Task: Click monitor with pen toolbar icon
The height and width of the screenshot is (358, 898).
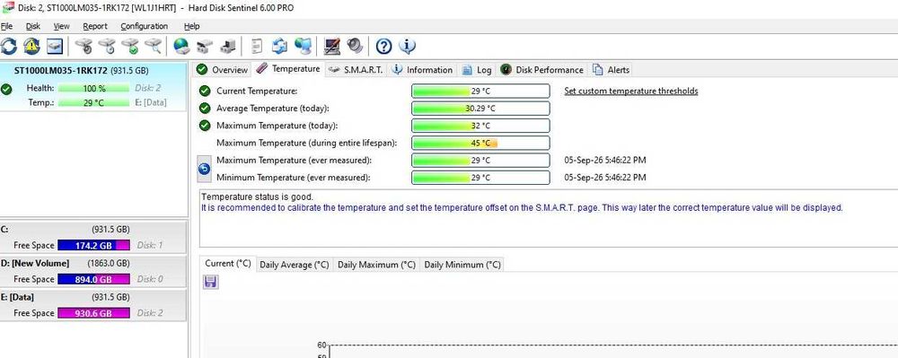Action: tap(332, 46)
